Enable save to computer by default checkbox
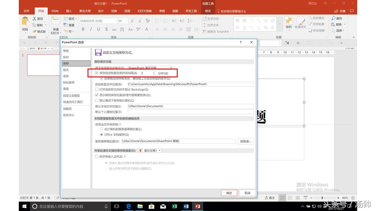The image size is (376, 211). [x=97, y=101]
